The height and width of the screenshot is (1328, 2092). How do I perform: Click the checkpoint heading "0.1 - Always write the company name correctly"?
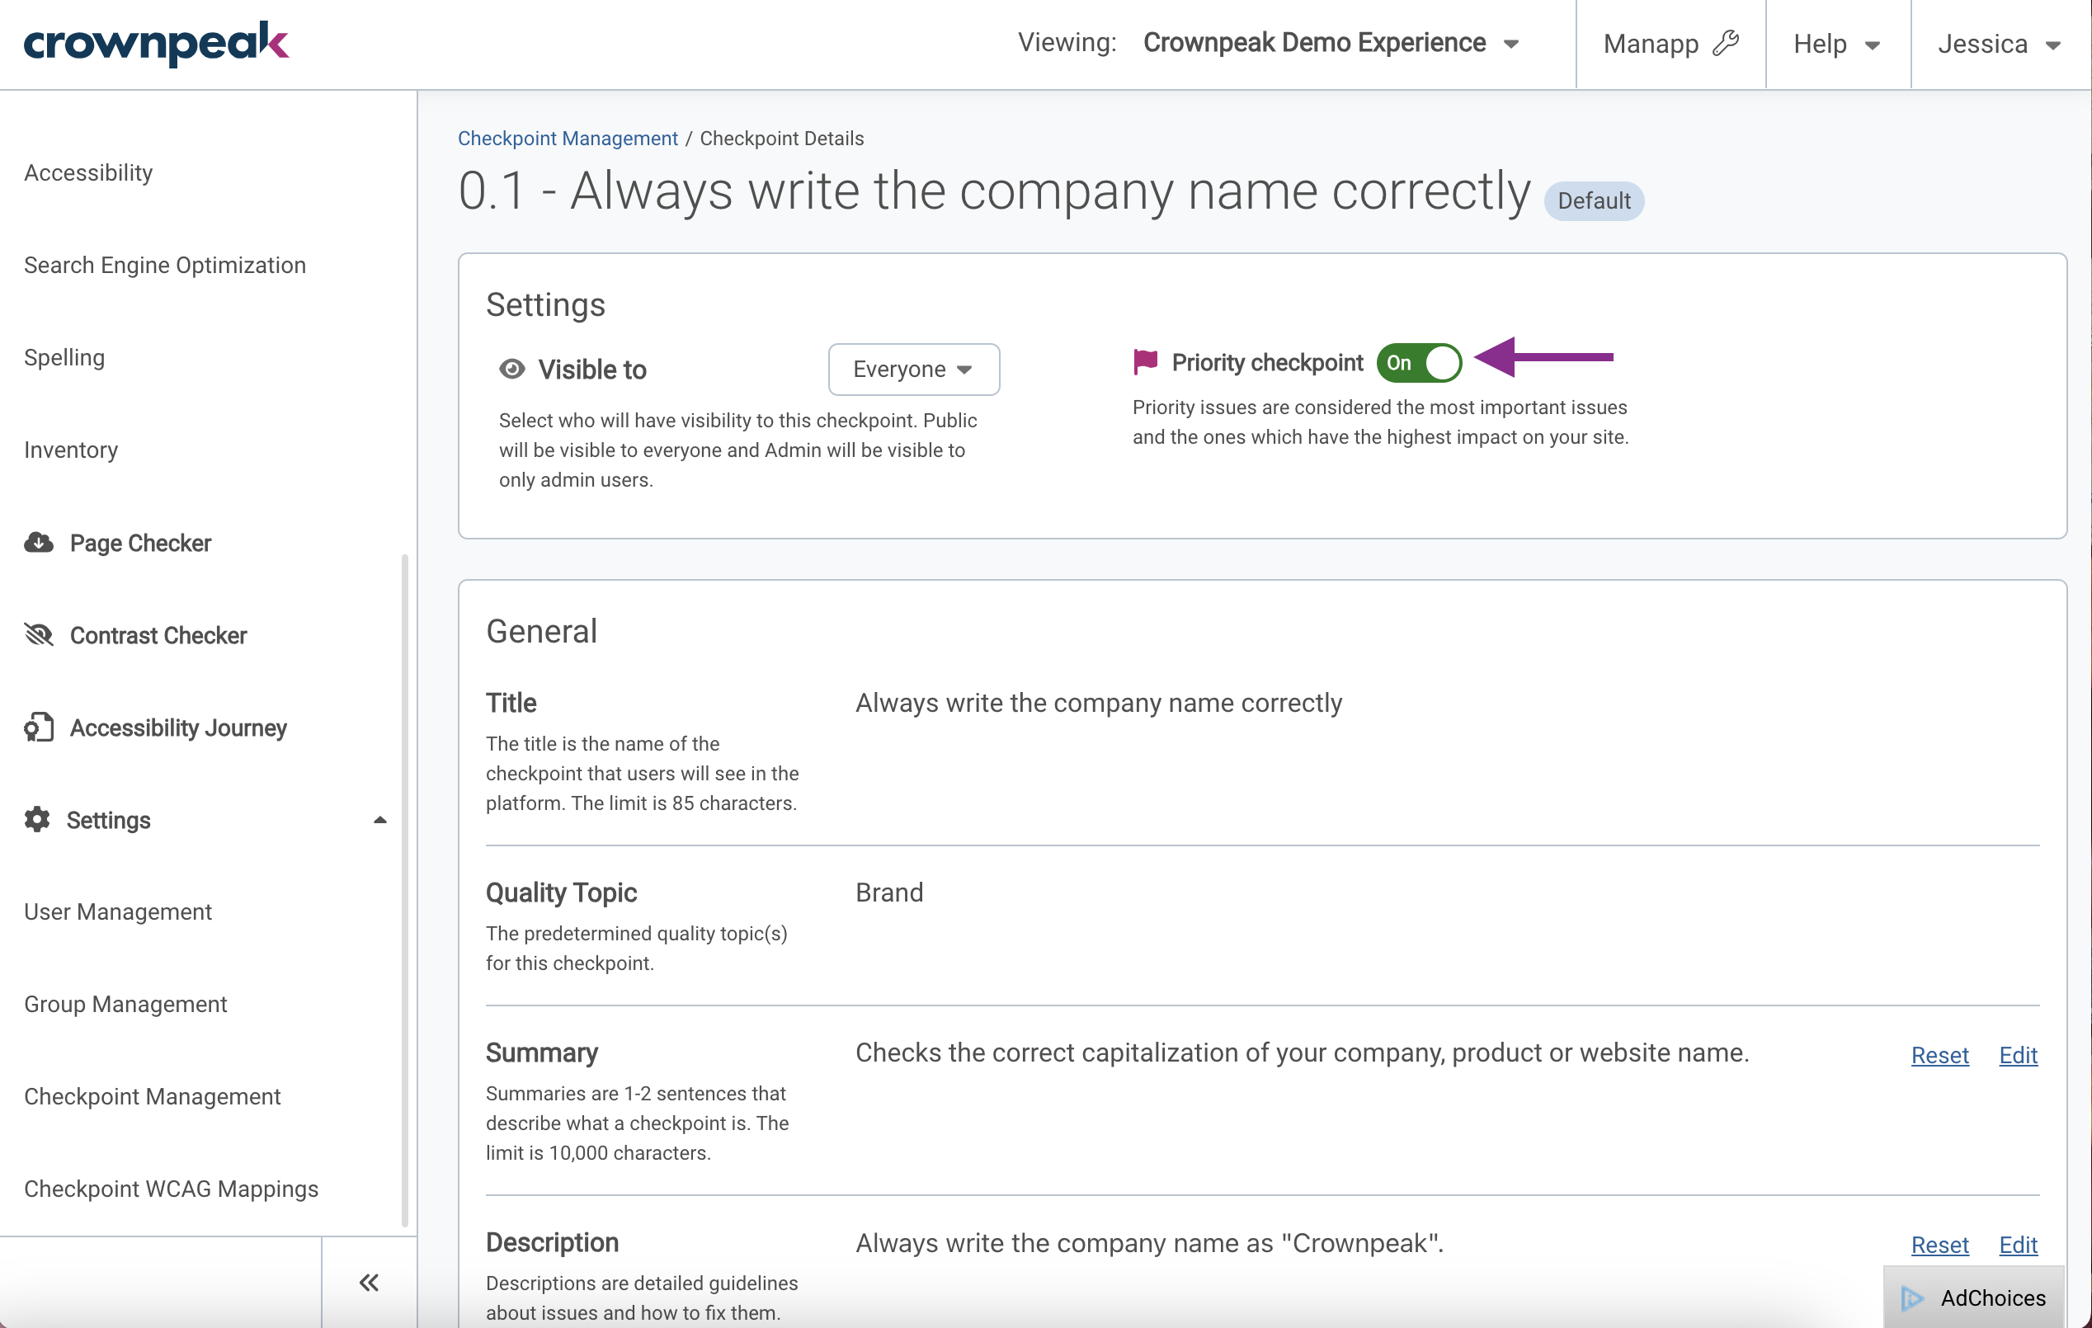994,191
